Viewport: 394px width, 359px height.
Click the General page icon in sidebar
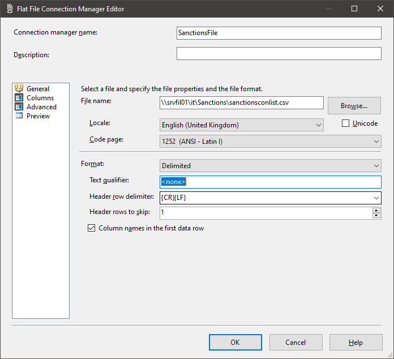click(x=19, y=88)
